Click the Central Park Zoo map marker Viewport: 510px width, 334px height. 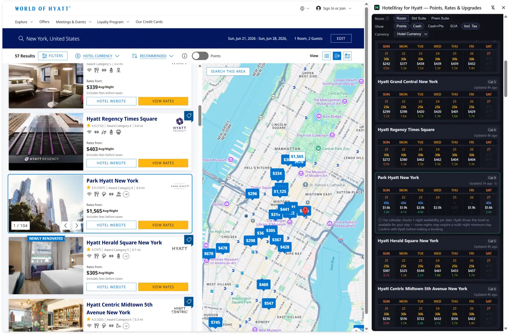pyautogui.click(x=318, y=148)
